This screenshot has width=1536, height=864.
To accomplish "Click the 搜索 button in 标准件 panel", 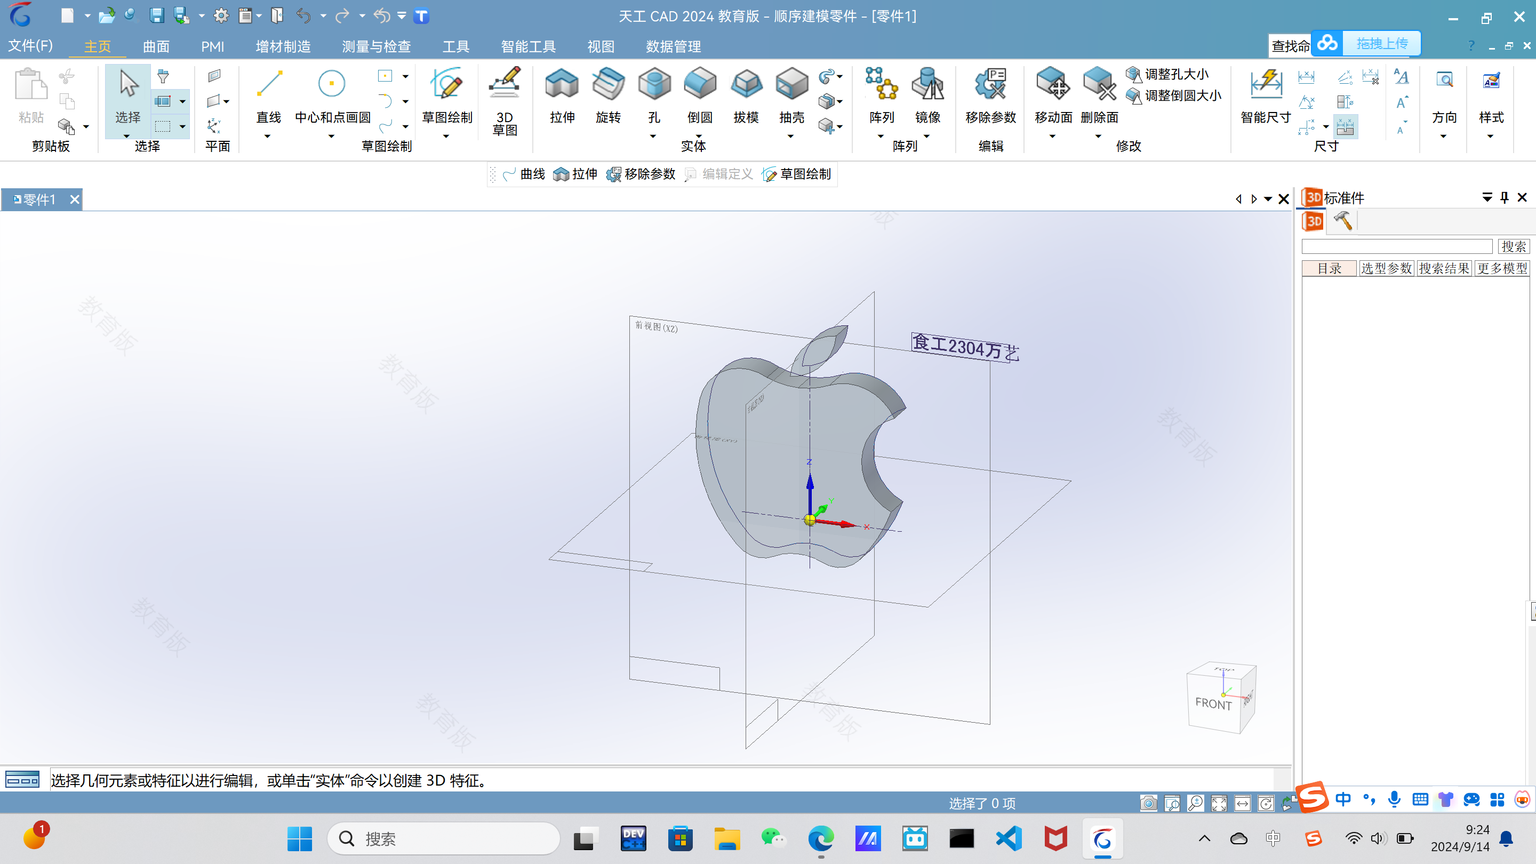I will (1514, 246).
